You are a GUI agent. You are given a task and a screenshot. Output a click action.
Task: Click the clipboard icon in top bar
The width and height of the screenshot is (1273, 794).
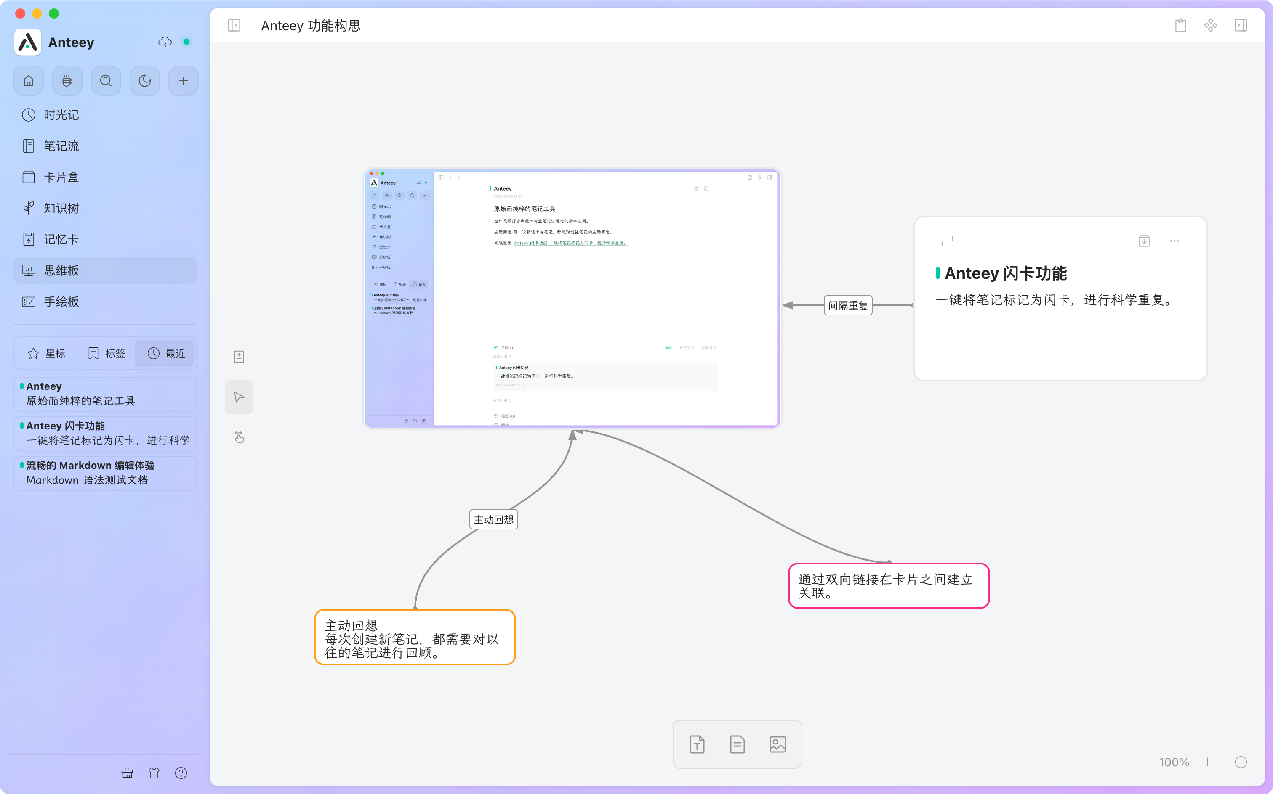pyautogui.click(x=1180, y=25)
